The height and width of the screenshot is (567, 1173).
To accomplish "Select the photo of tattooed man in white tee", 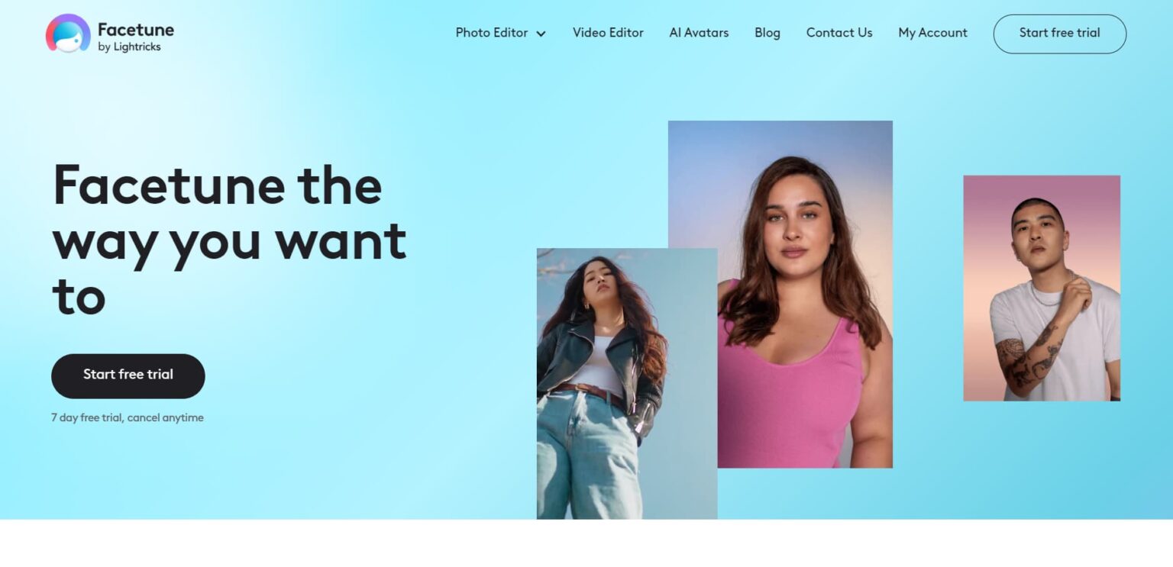I will [1042, 288].
